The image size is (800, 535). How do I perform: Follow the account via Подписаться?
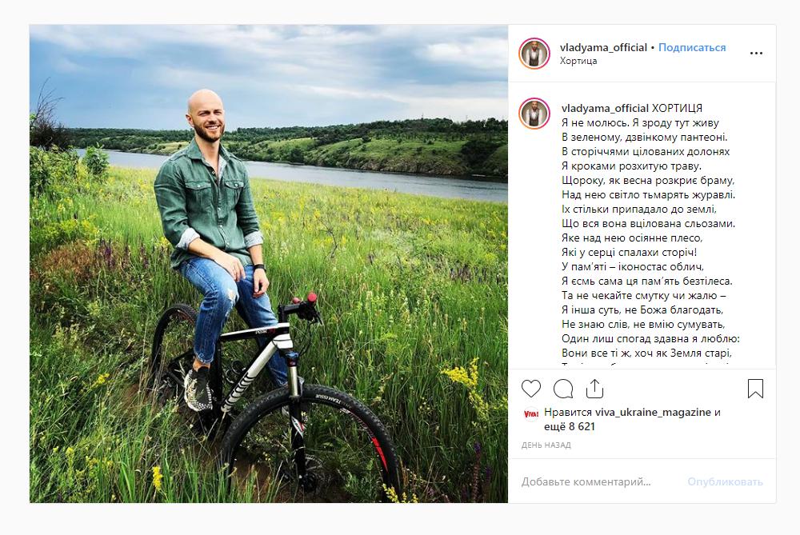(x=692, y=47)
